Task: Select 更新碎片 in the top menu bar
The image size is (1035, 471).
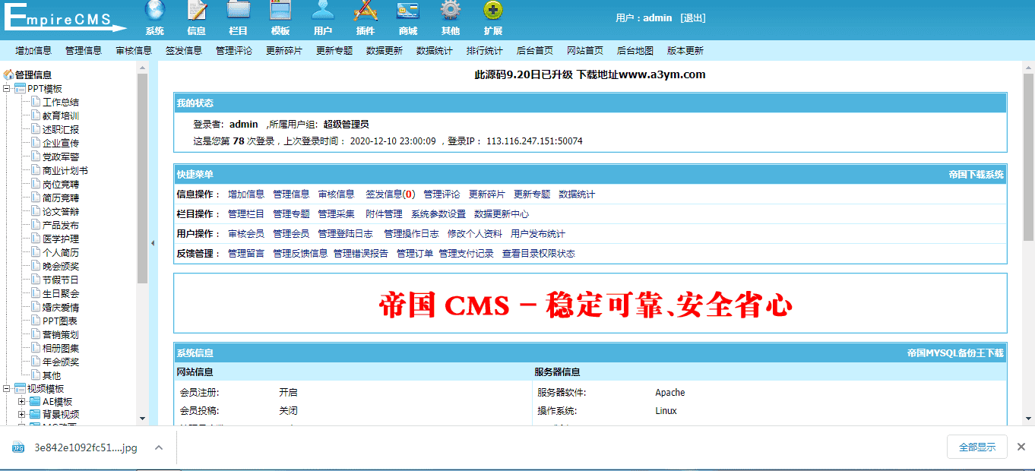Action: coord(284,51)
